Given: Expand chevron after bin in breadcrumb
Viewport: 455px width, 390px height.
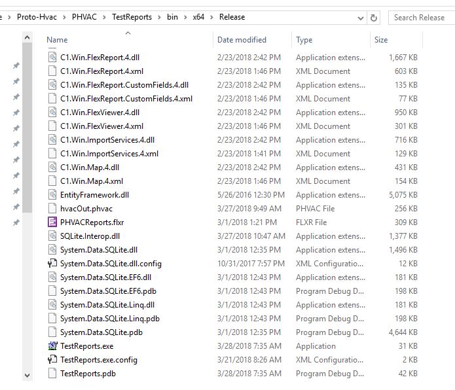Looking at the screenshot, I should [185, 18].
